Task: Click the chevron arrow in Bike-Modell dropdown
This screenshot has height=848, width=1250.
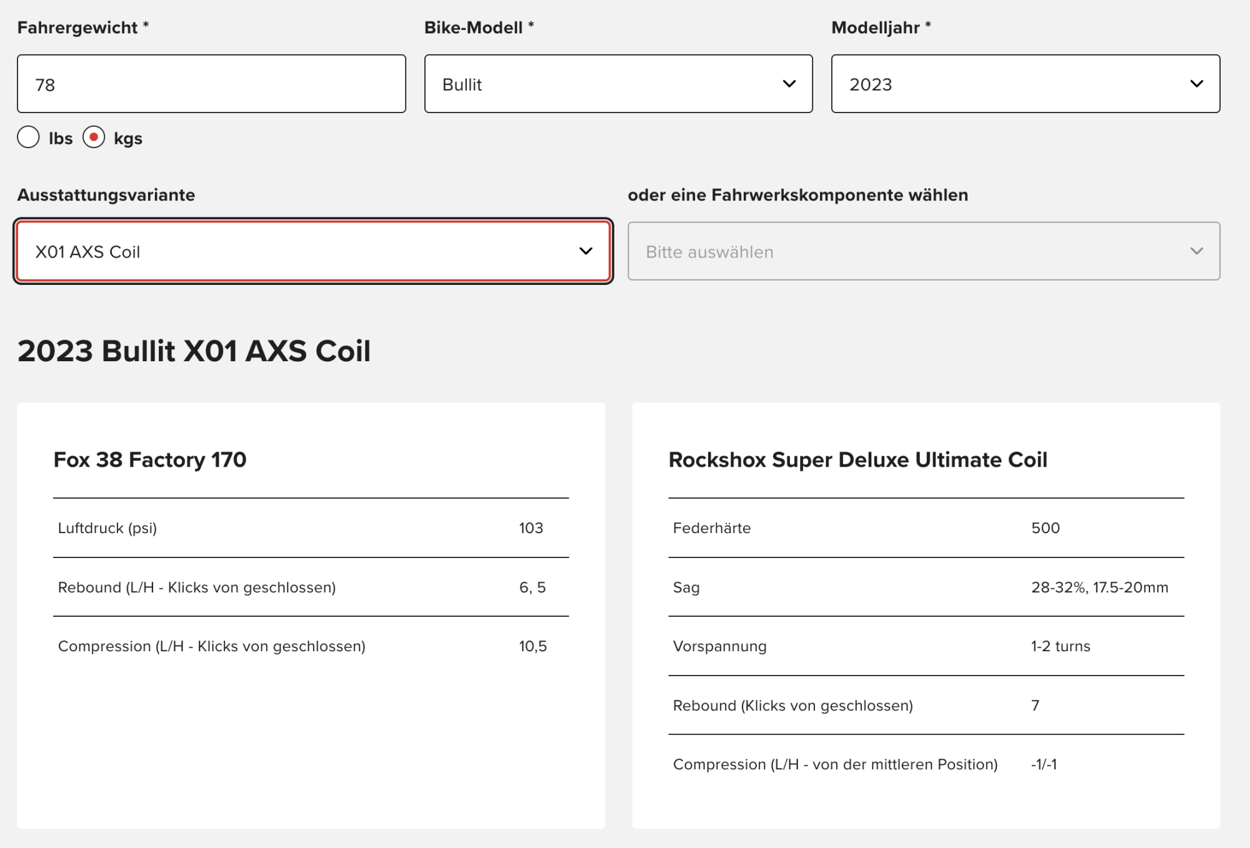Action: tap(789, 84)
